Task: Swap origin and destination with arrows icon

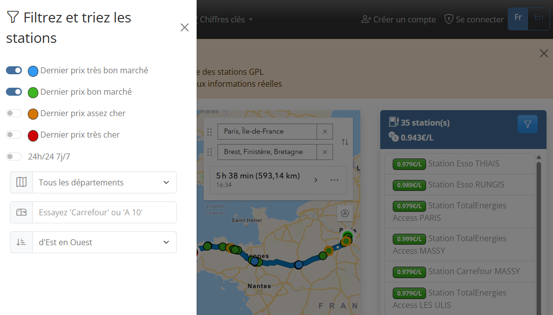Action: [x=345, y=142]
